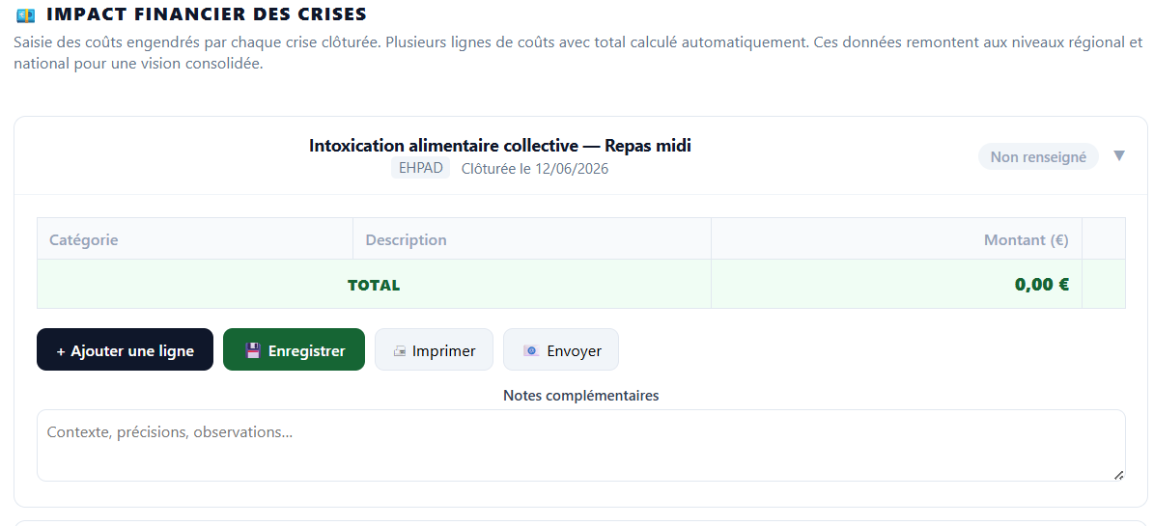The width and height of the screenshot is (1154, 526).
Task: Select the Envoyer button label
Action: 574,351
